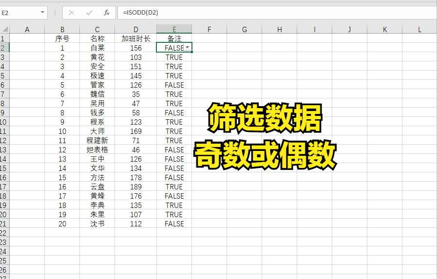Click the name cell 李典
437x279 pixels.
click(x=97, y=205)
